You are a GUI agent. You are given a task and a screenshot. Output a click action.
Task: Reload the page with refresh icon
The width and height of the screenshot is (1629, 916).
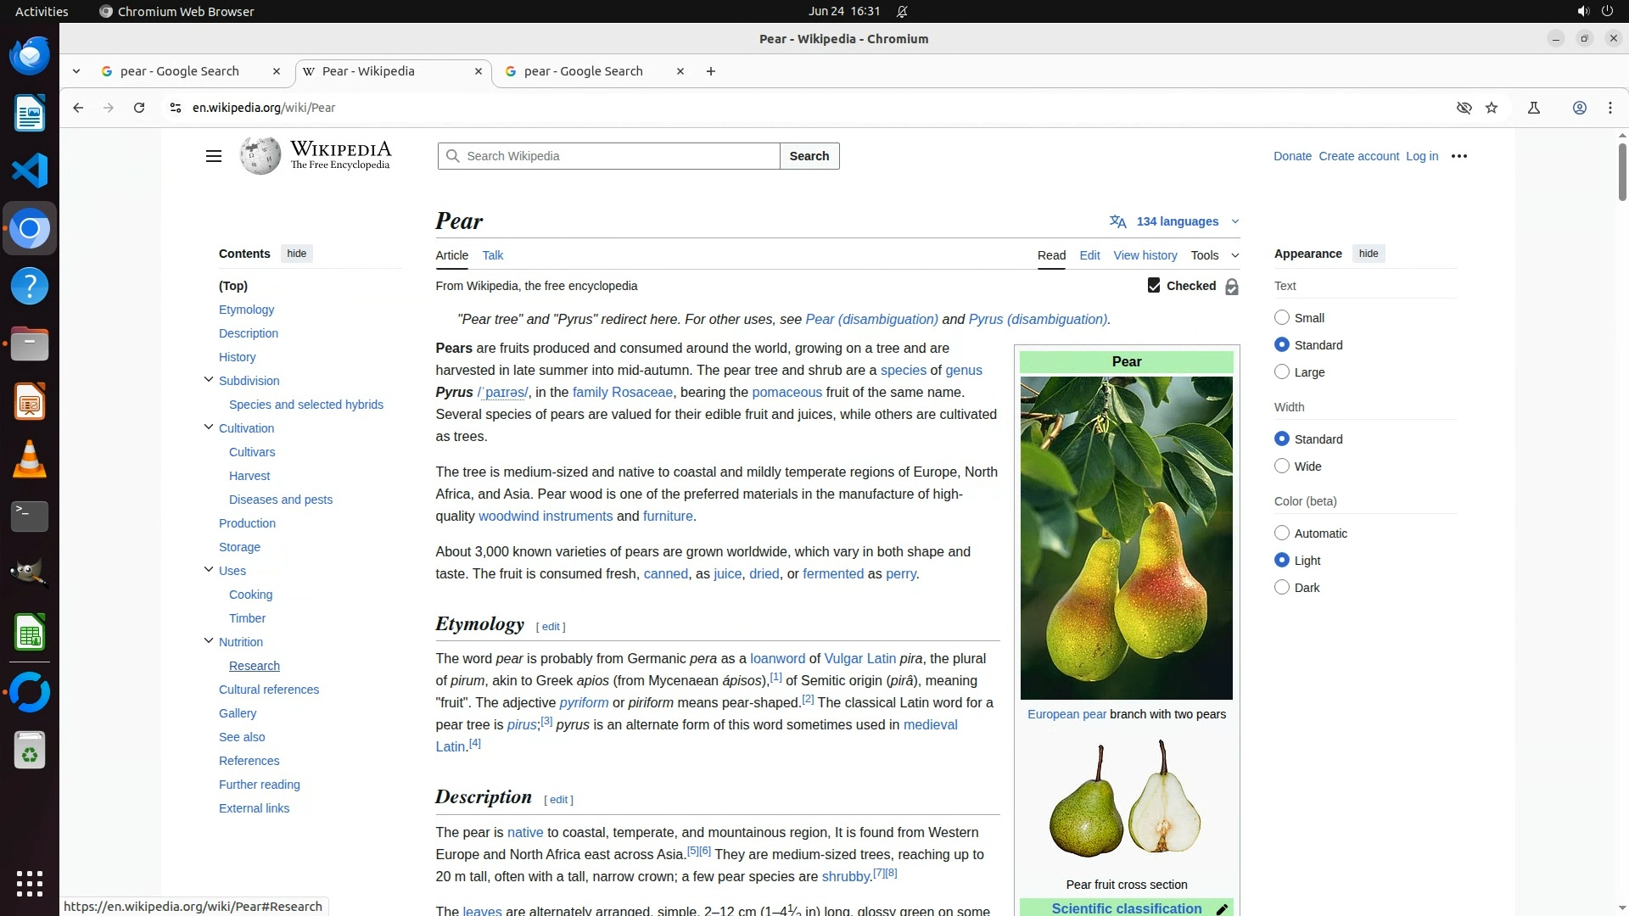coord(139,108)
